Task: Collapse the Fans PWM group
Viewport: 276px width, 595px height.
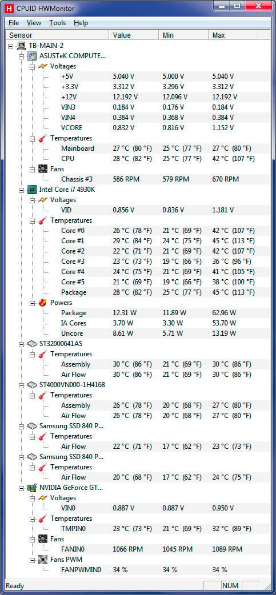Action: [x=33, y=560]
